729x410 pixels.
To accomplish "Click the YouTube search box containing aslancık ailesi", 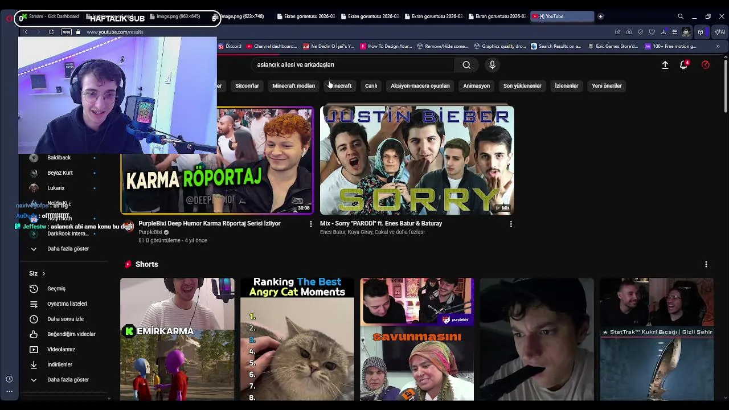I will point(353,65).
